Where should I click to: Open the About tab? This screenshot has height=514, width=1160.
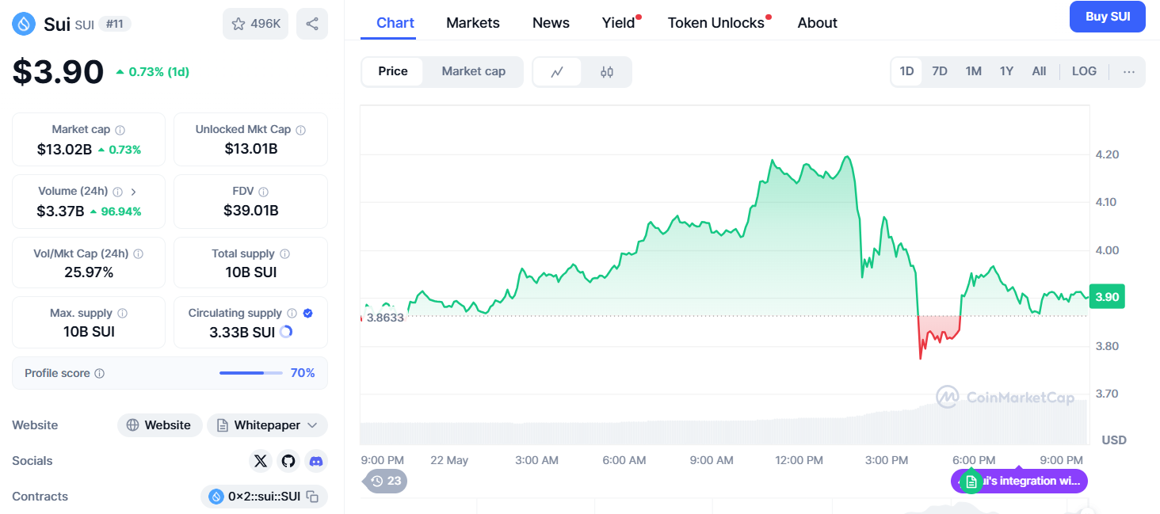coord(818,23)
